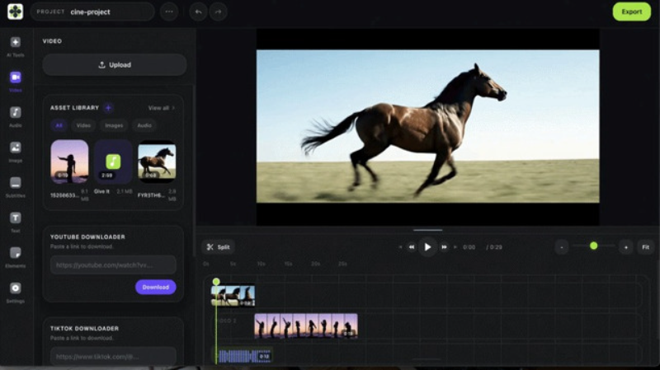
Task: Click the undo arrow icon
Action: pos(197,12)
